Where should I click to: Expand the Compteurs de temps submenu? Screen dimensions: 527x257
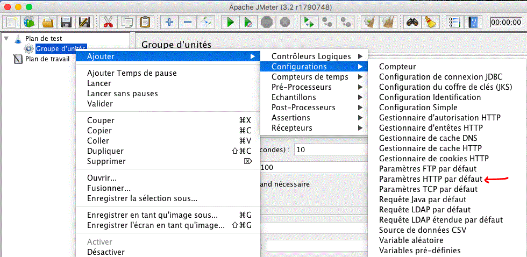(314, 77)
